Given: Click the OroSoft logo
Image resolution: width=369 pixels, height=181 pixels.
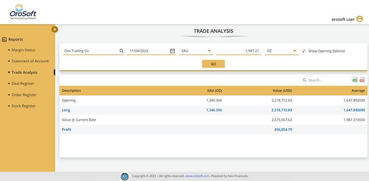Looking at the screenshot, I should 23,12.
